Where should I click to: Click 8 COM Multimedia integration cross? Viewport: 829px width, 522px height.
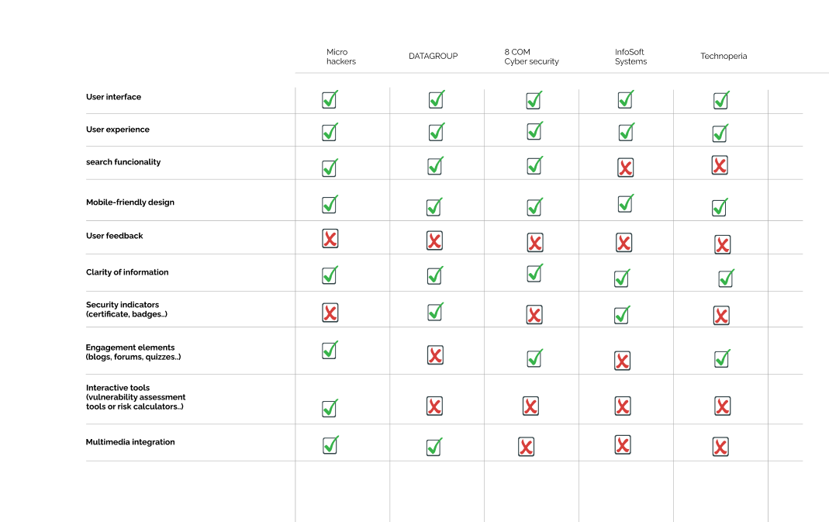click(x=526, y=447)
